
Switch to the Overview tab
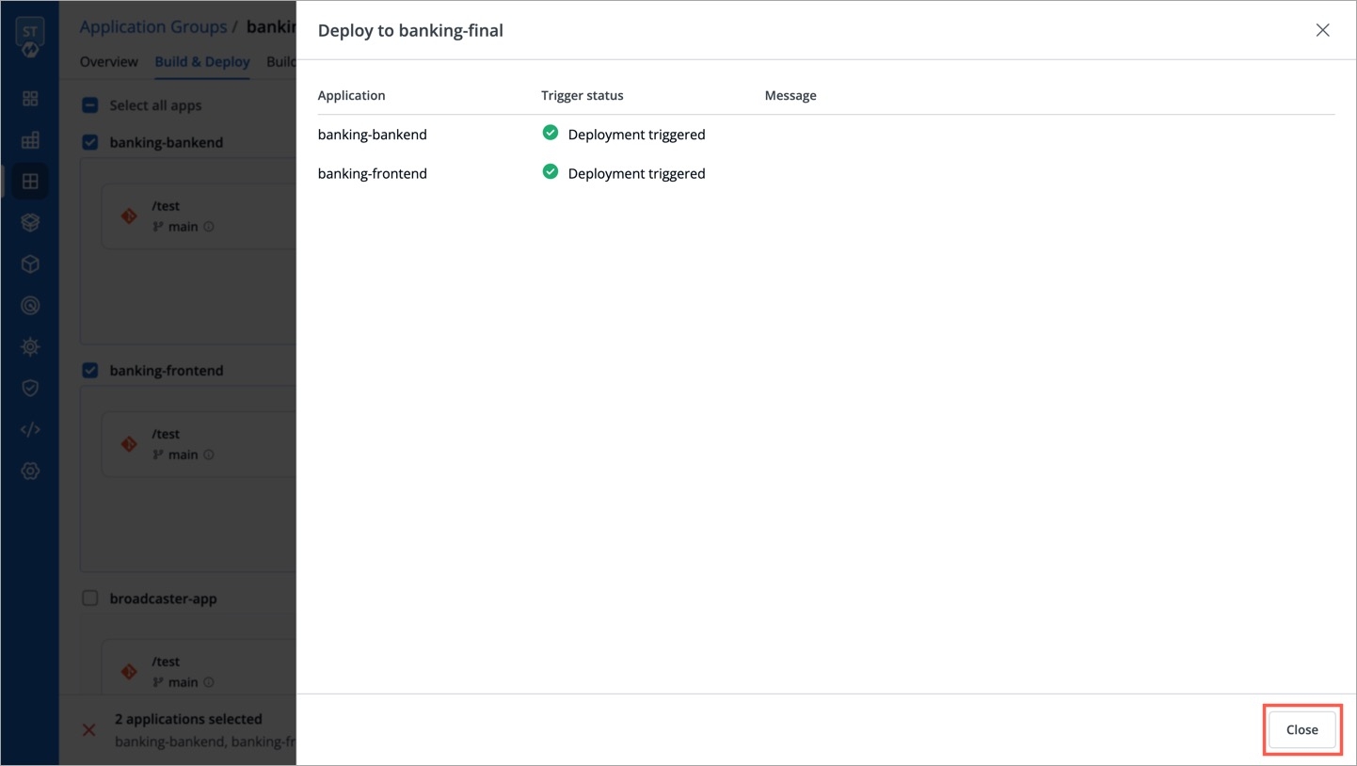[108, 62]
